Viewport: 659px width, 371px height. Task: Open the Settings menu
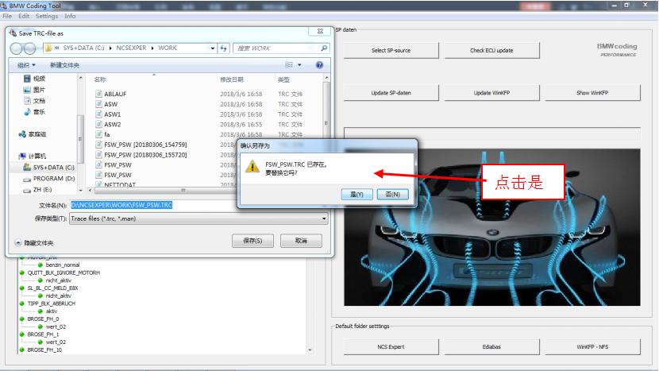pos(47,16)
